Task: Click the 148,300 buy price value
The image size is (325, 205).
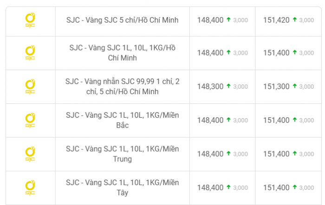Action: [210, 87]
